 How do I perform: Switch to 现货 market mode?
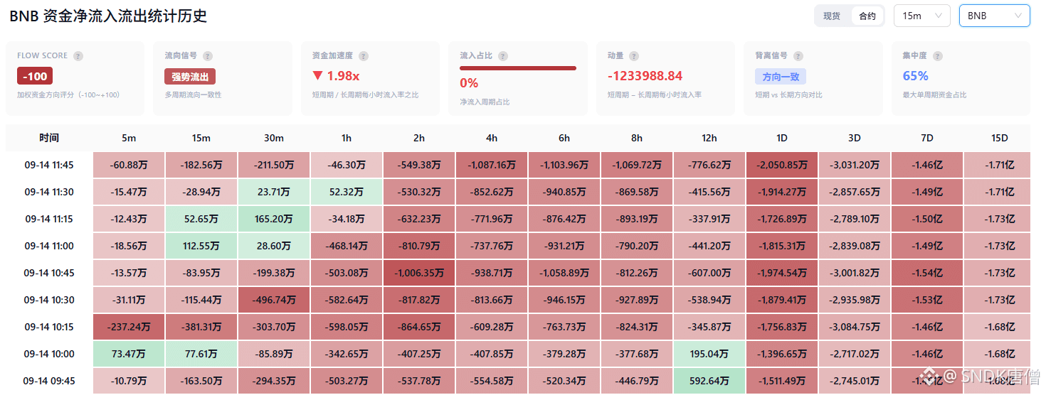[x=832, y=16]
